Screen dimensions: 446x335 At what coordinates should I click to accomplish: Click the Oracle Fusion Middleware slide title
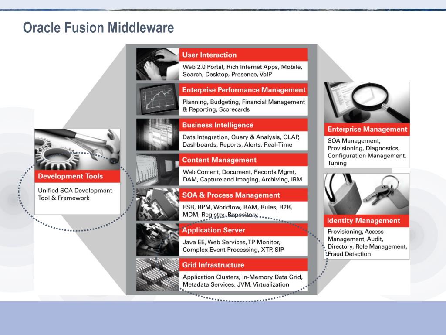[98, 27]
